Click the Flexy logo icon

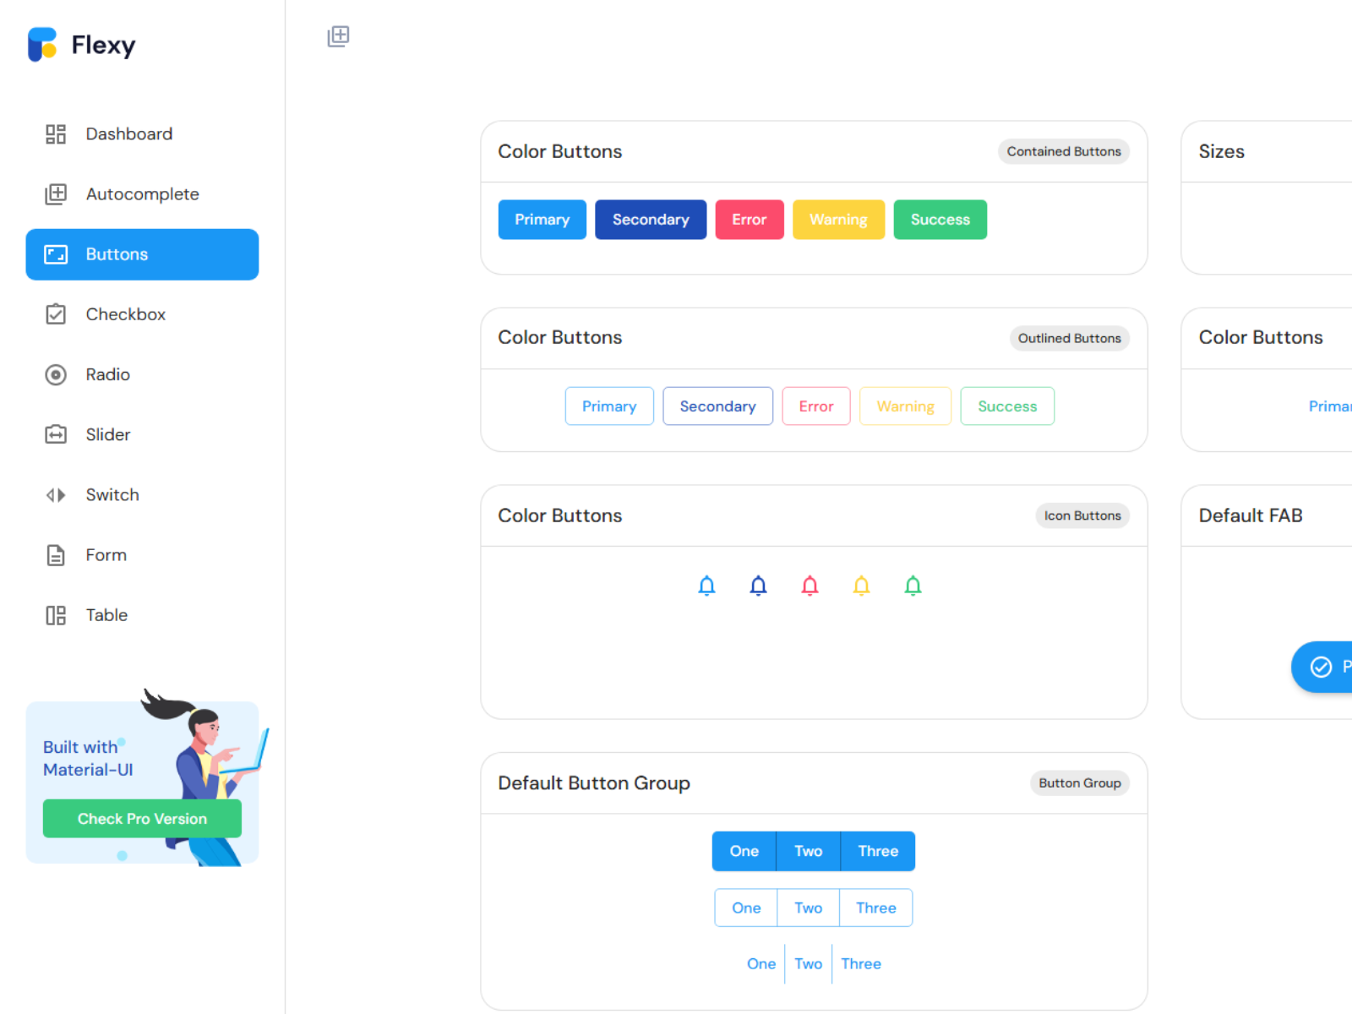42,45
